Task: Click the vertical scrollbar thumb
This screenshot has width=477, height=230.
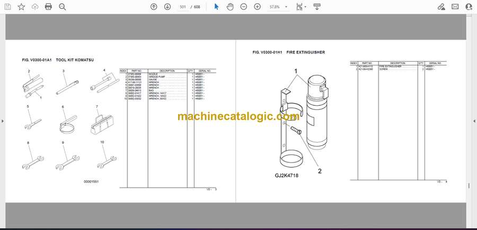Action: coord(469,187)
